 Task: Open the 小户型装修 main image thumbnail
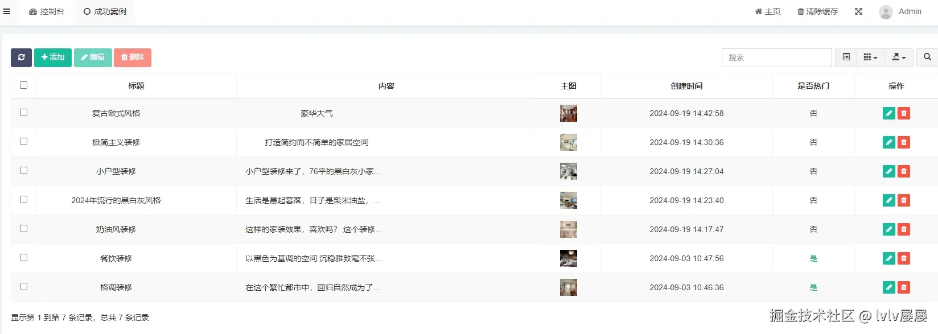(x=569, y=171)
